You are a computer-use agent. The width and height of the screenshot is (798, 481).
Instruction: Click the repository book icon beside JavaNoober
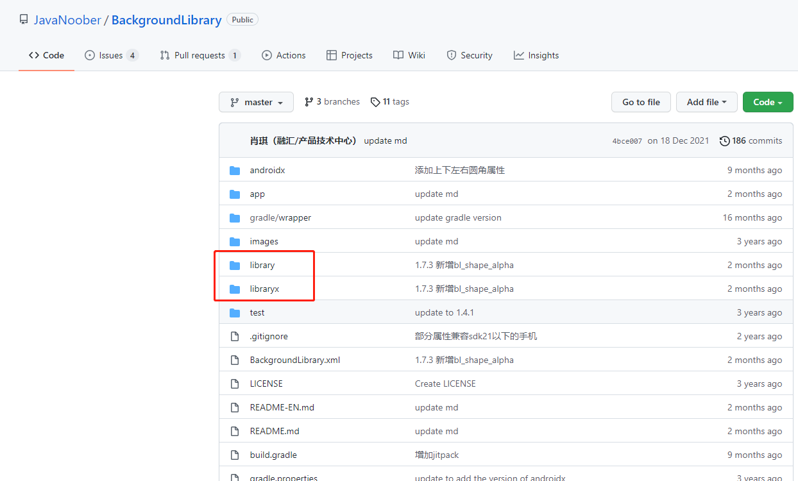coord(23,20)
